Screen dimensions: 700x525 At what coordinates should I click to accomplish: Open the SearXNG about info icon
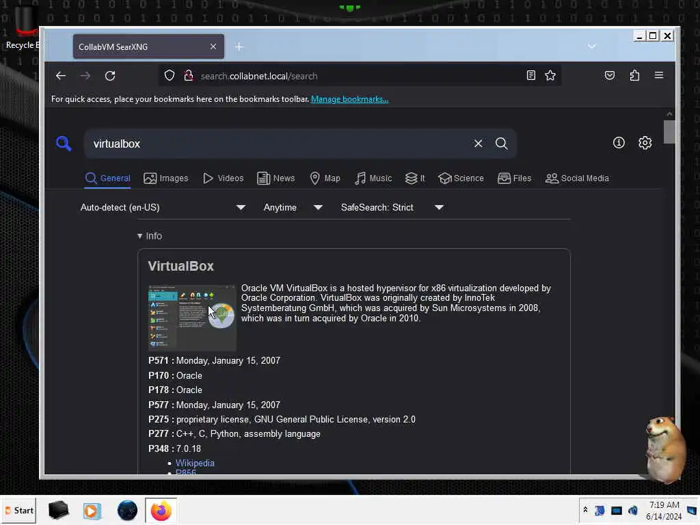coord(619,143)
